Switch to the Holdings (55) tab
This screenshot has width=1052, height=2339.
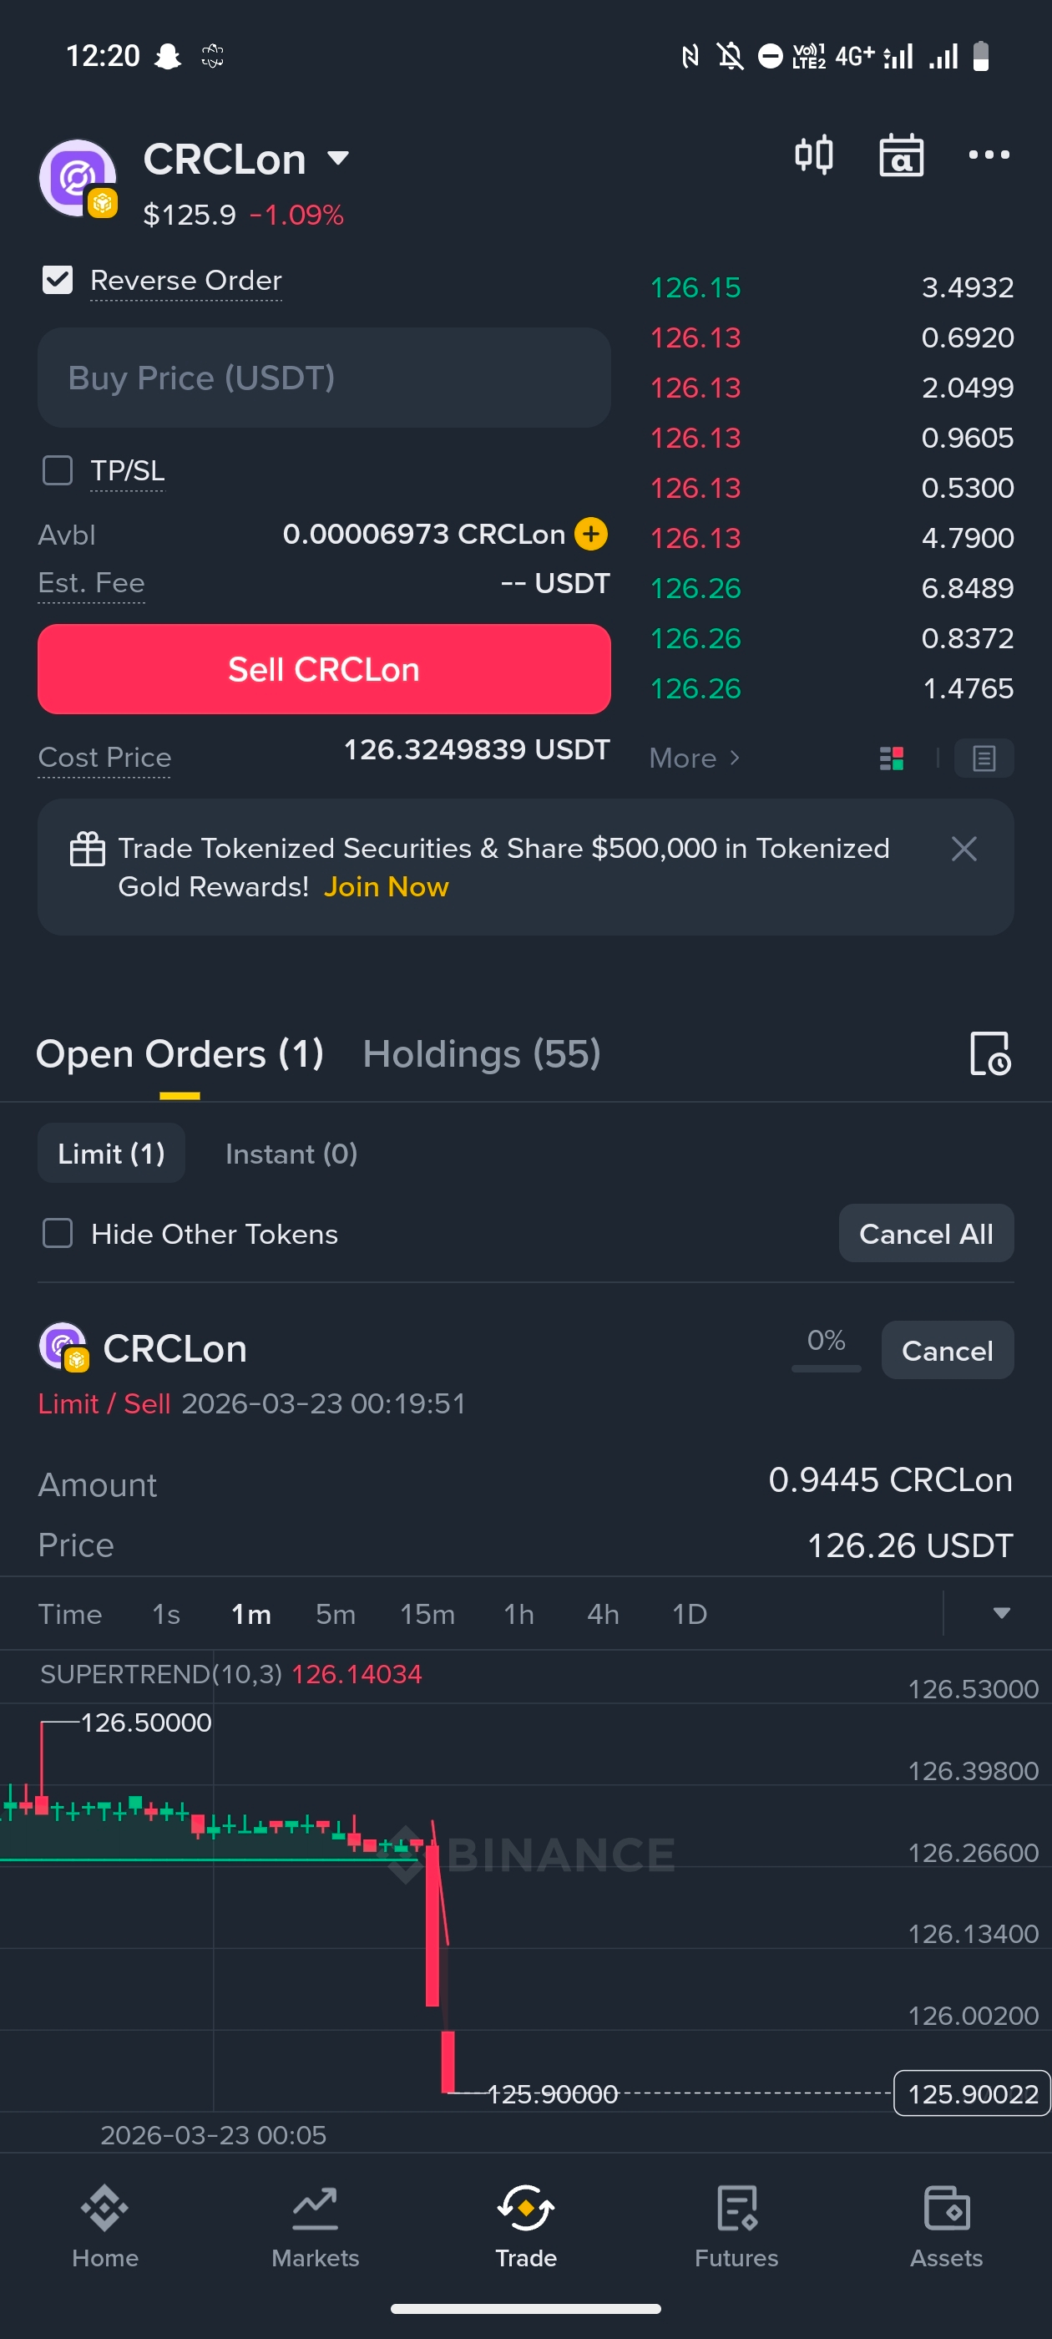point(481,1054)
